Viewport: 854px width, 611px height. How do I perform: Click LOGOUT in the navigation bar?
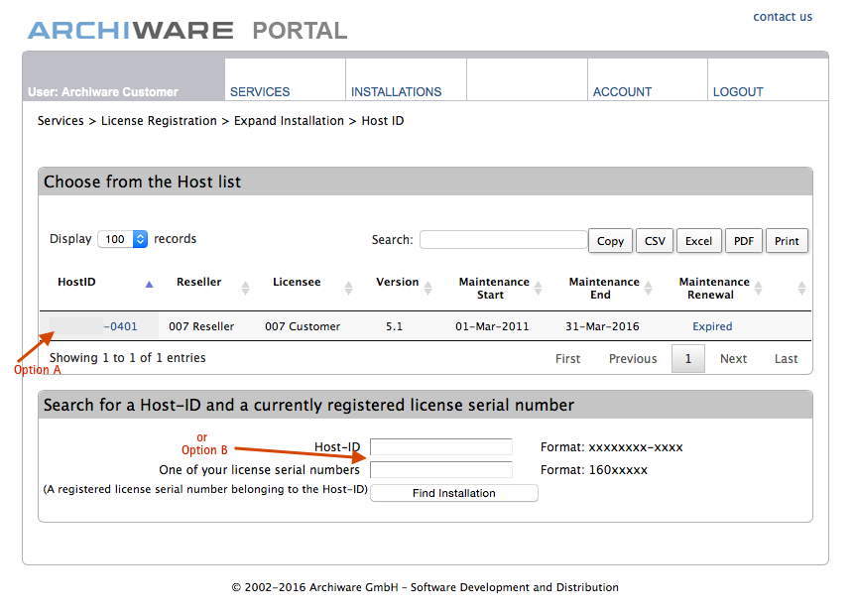(x=738, y=91)
